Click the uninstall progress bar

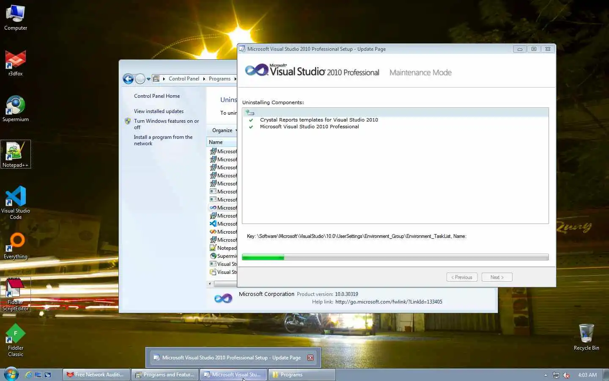(x=395, y=257)
